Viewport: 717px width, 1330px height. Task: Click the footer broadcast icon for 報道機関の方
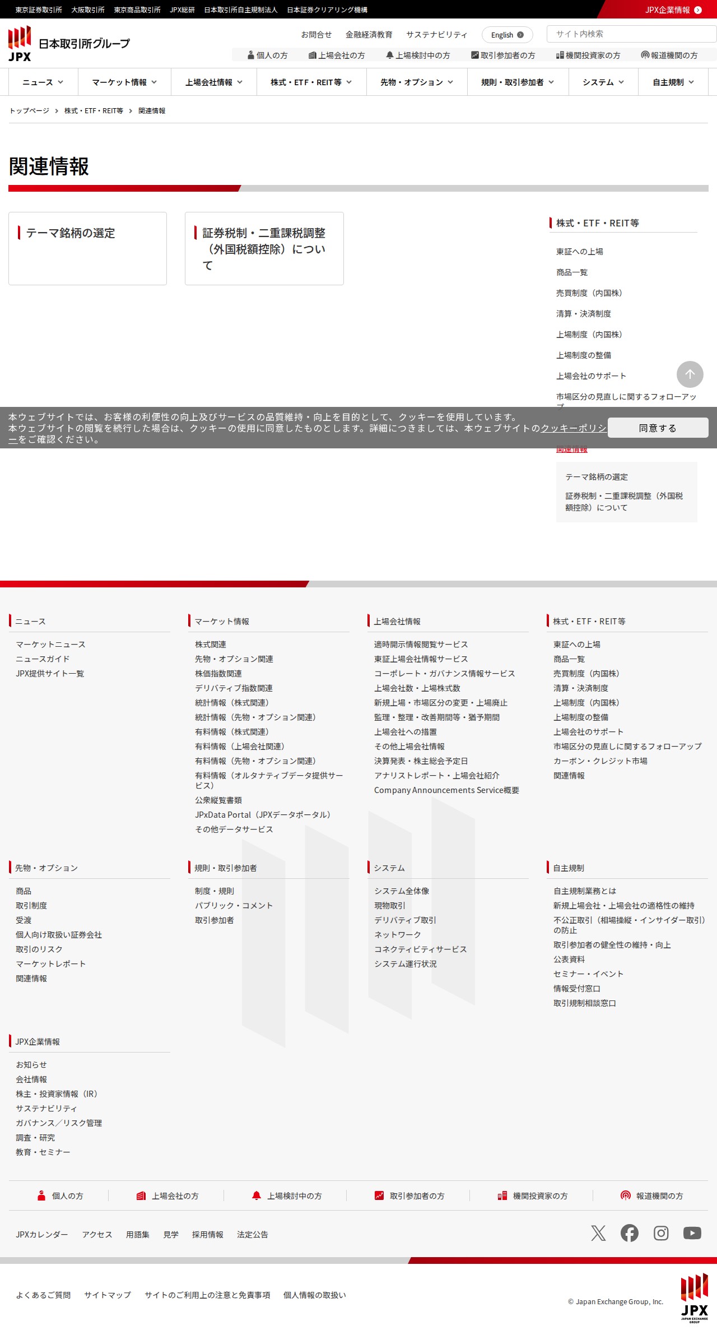(x=626, y=1195)
